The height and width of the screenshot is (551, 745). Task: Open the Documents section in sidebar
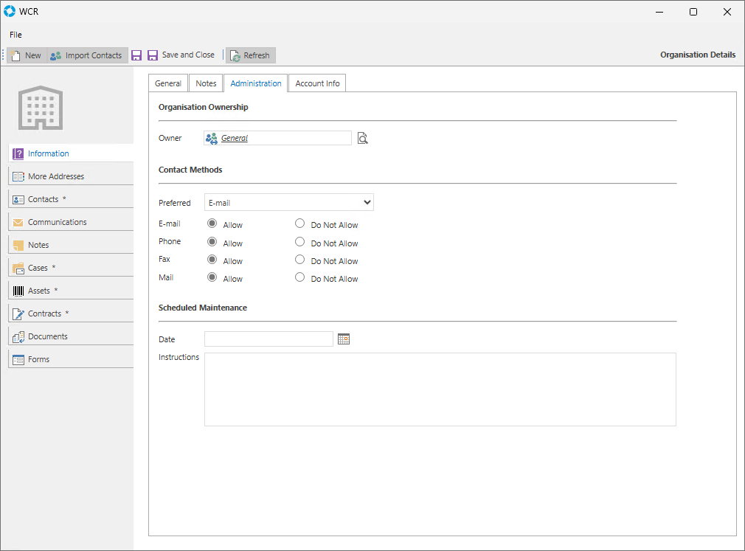tap(47, 336)
